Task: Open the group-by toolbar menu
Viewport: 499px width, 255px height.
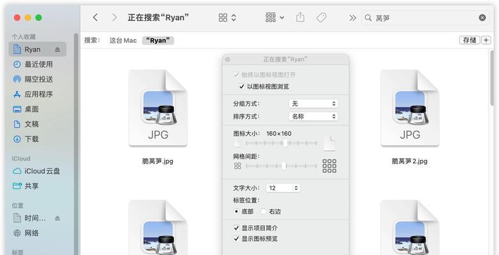Action: tap(274, 17)
